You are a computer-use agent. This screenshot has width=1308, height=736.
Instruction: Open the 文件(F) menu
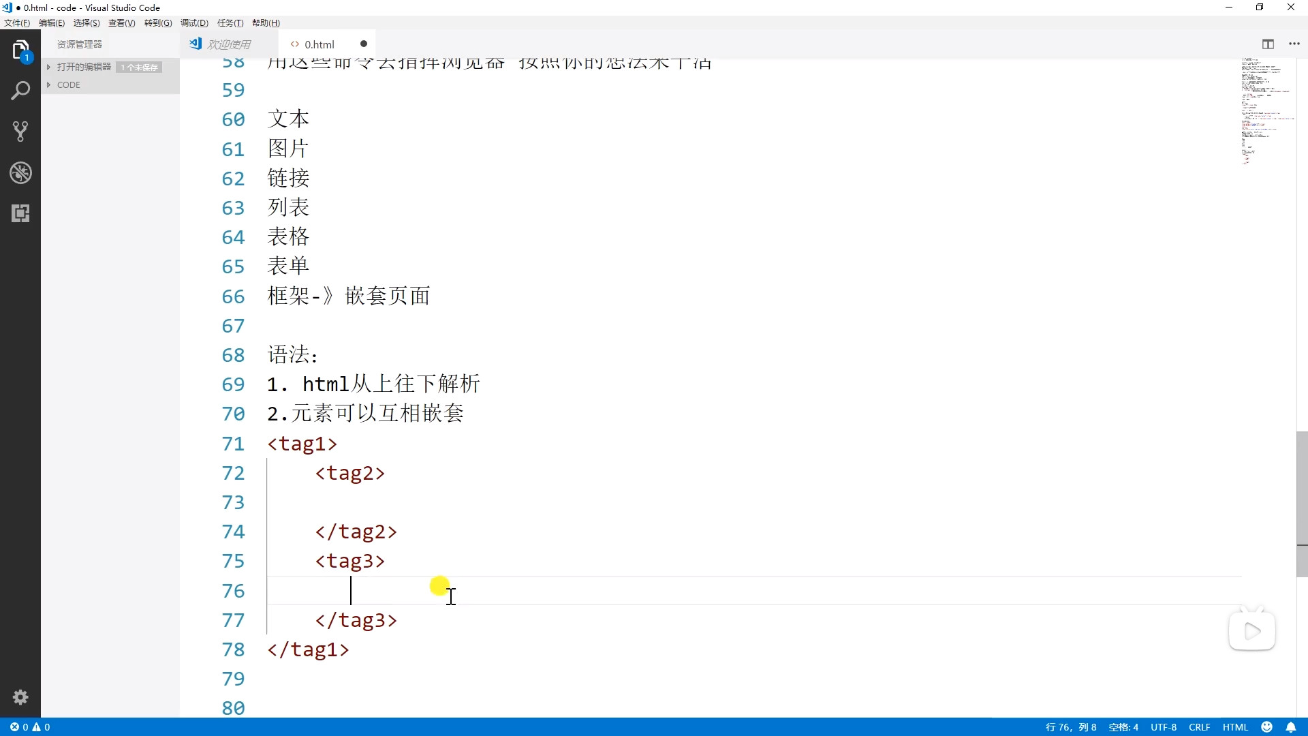tap(17, 23)
